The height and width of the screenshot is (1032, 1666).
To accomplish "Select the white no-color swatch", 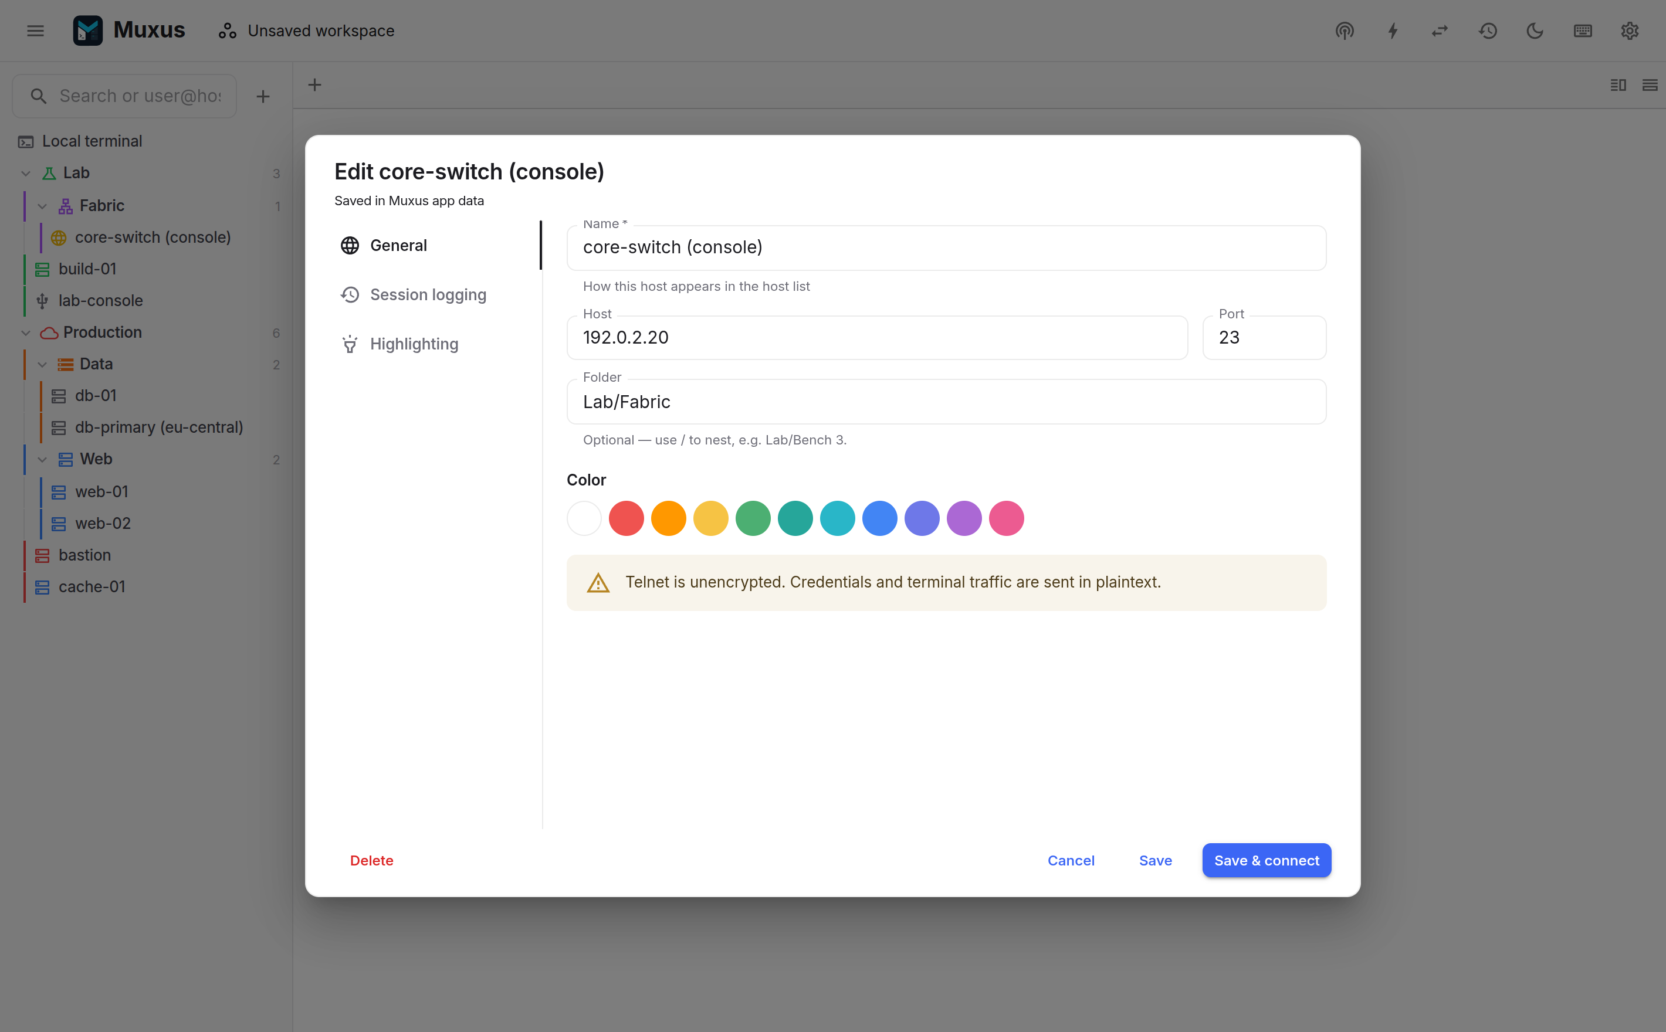I will pyautogui.click(x=584, y=518).
